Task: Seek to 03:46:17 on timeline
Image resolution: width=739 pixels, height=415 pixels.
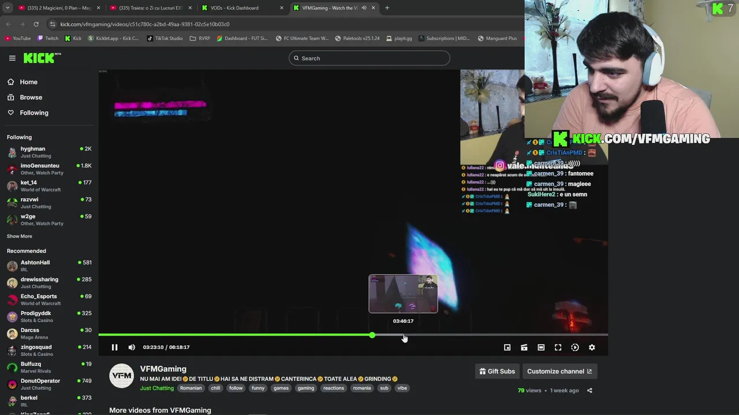Action: click(403, 335)
